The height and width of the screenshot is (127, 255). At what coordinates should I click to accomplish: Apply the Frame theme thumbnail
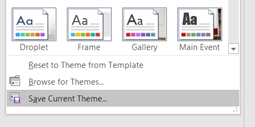tap(89, 24)
